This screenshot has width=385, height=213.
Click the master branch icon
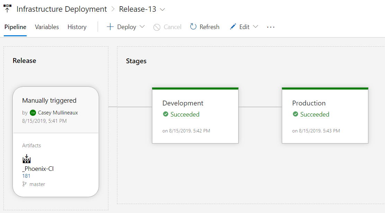tap(24, 184)
